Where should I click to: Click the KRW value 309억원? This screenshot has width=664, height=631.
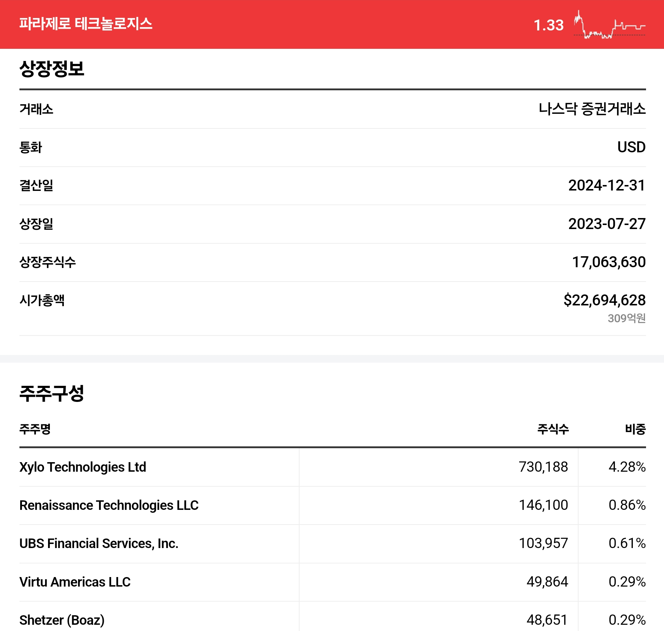tap(627, 318)
